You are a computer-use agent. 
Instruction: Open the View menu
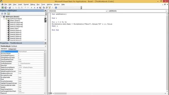pyautogui.click(x=15, y=4)
